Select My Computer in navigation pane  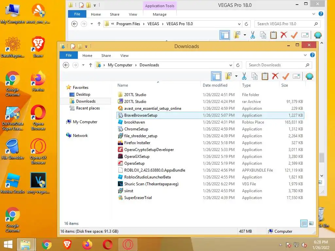coord(85,122)
